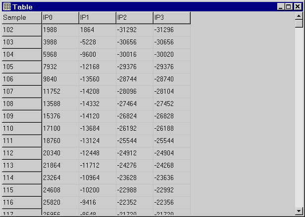Viewport: 305px width, 217px height.
Task: Click the IP3 column header
Action: tap(171, 18)
